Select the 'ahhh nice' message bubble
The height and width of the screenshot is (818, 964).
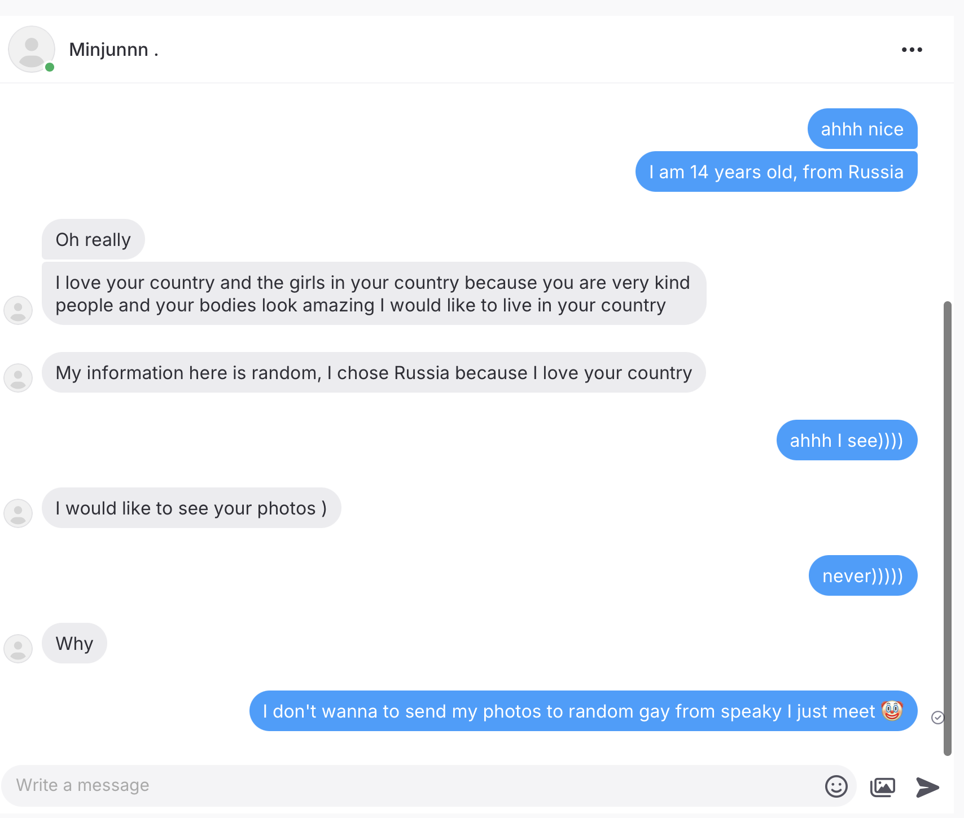862,129
